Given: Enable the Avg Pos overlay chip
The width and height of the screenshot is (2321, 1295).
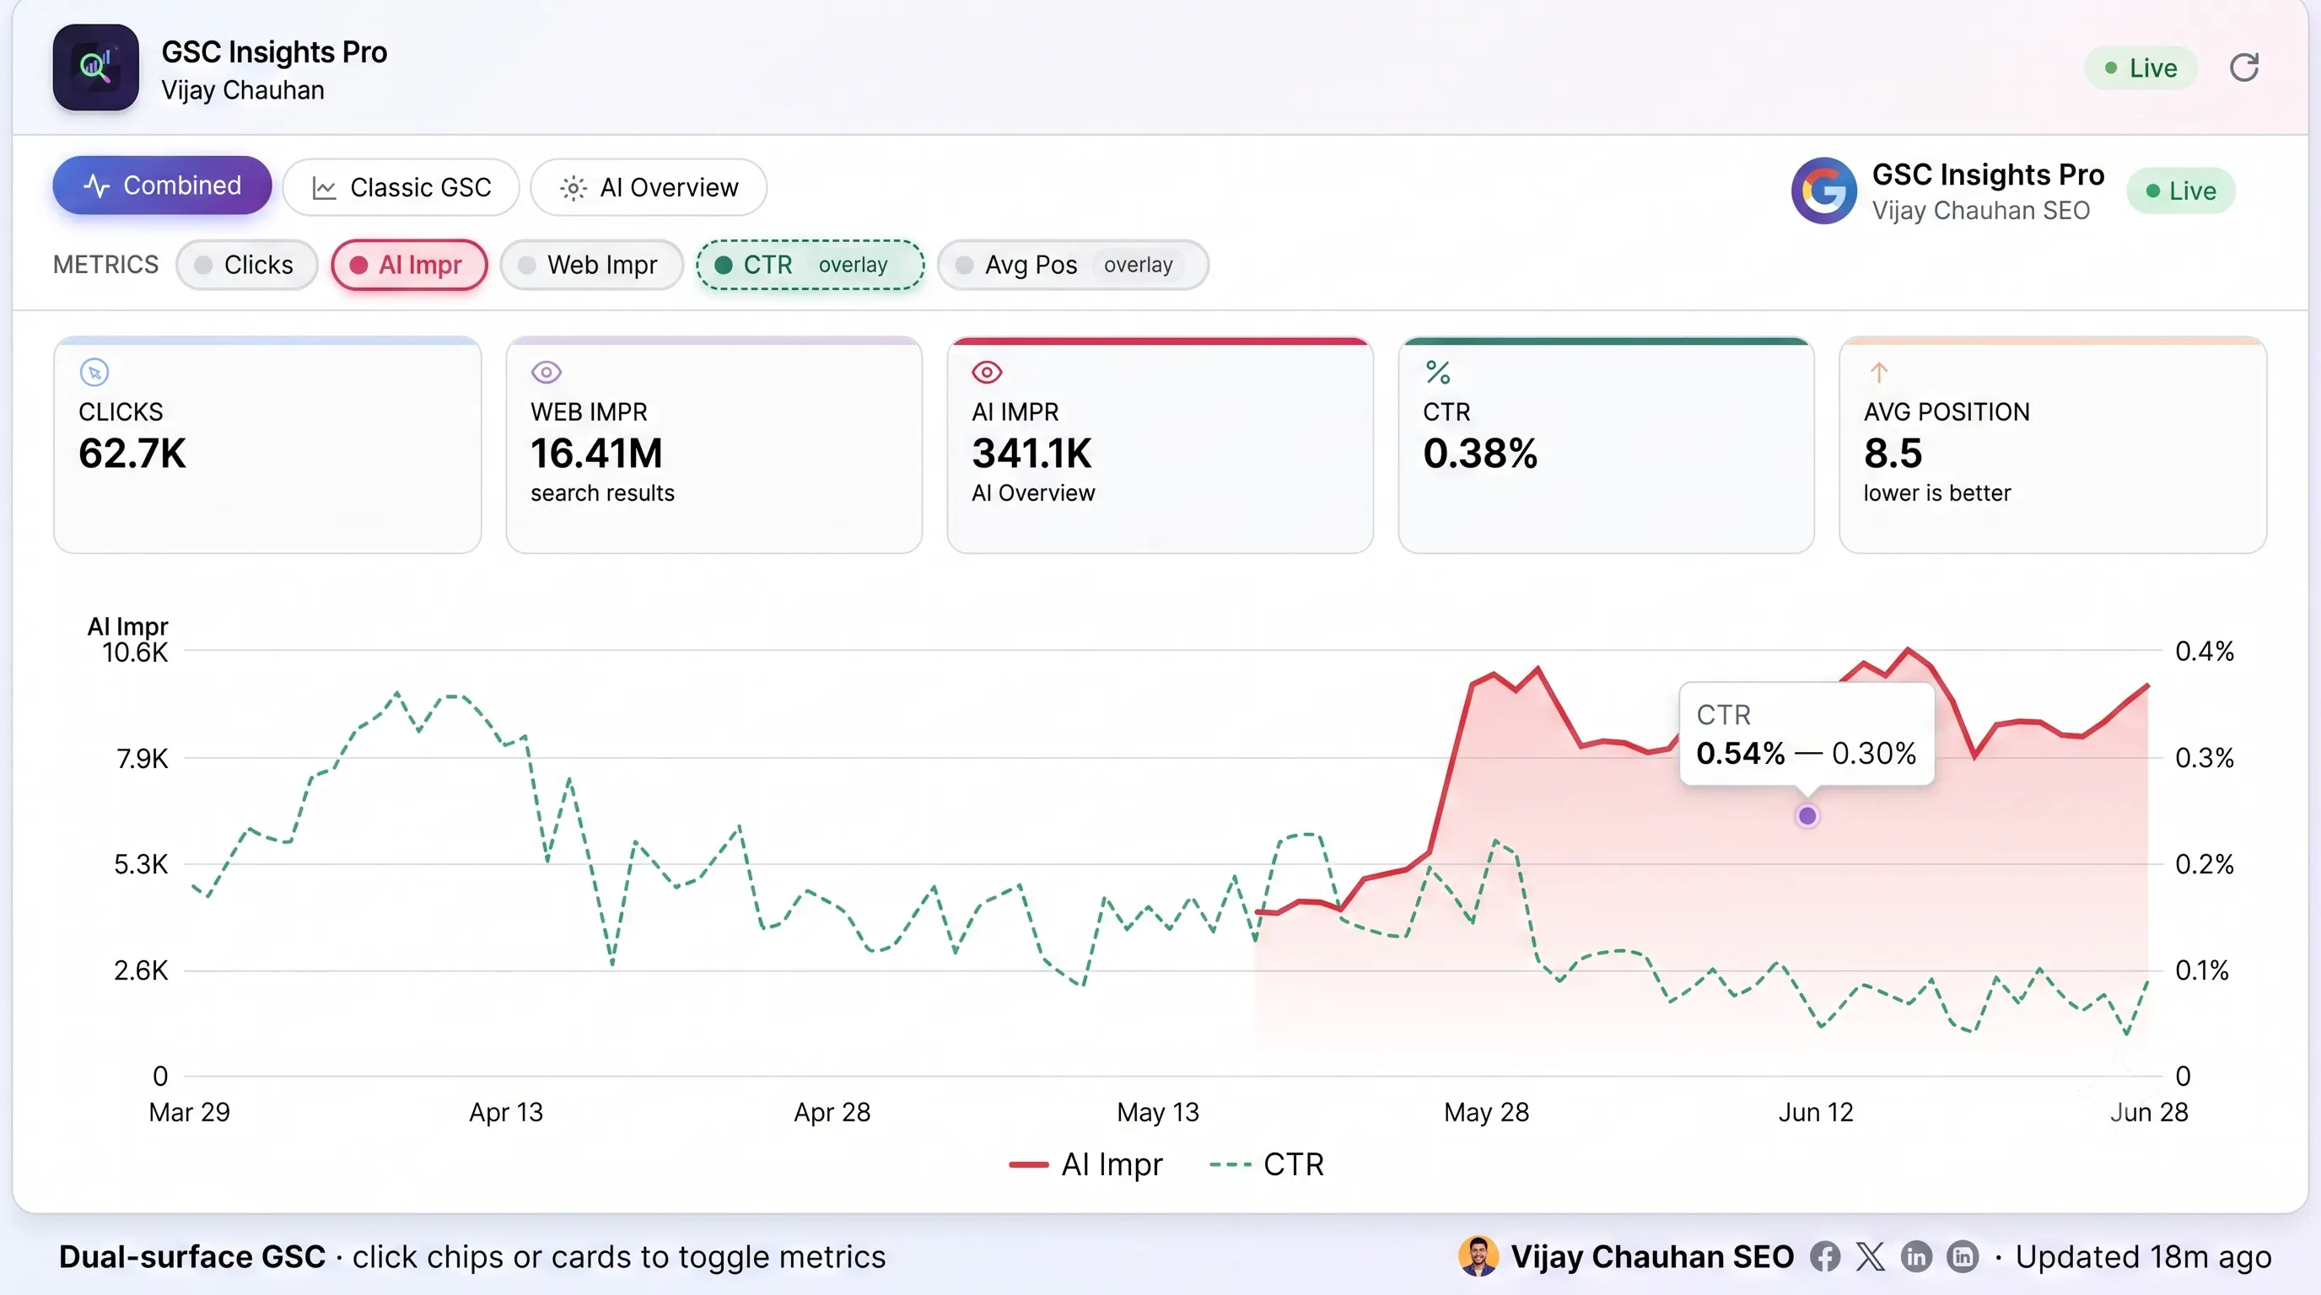Looking at the screenshot, I should pos(1072,265).
